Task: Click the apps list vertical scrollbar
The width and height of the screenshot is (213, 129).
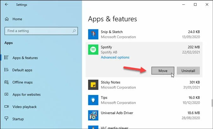Action: [212, 103]
